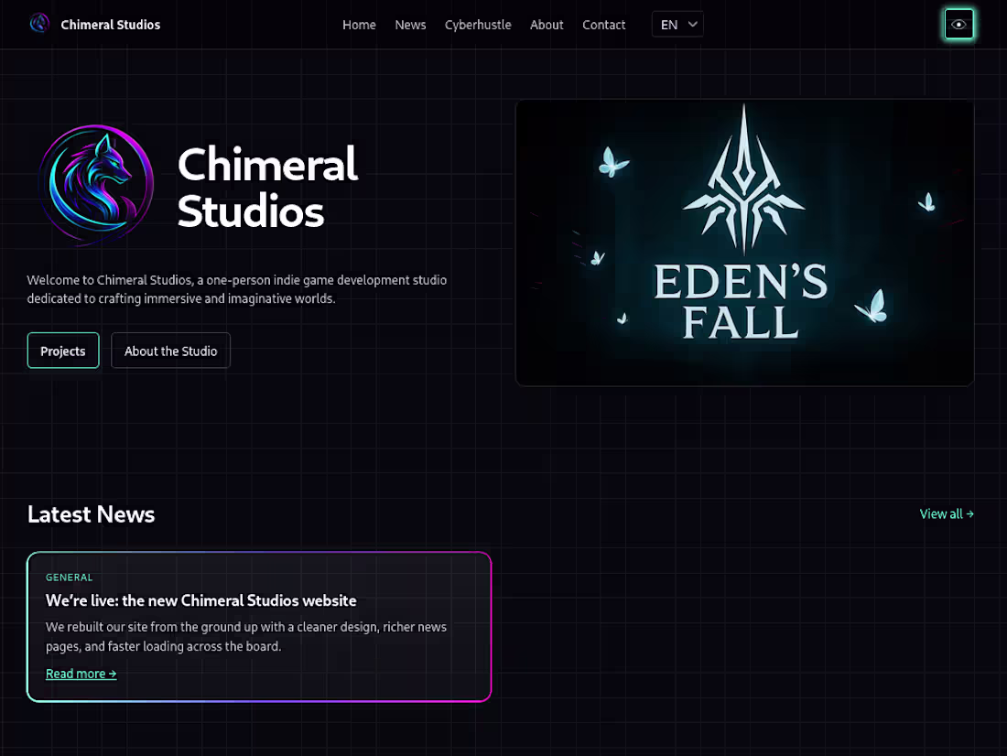Viewport: 1007px width, 756px height.
Task: Click the Welcome to Chimeral Studios description text
Action: point(237,289)
